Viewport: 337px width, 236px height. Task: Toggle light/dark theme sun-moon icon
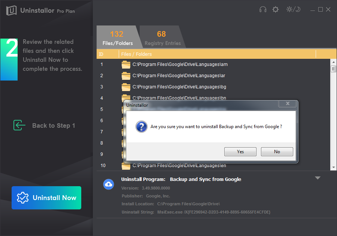293,9
